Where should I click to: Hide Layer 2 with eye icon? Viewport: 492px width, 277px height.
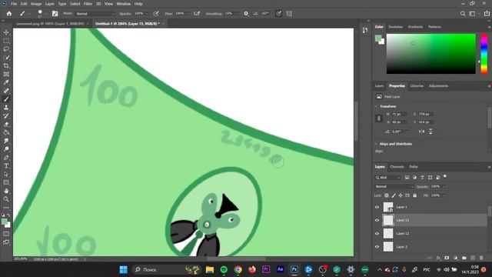pos(377,246)
